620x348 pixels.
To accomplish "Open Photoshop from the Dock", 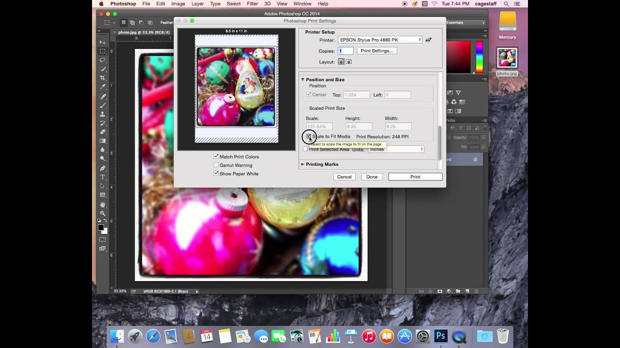I will pos(441,336).
